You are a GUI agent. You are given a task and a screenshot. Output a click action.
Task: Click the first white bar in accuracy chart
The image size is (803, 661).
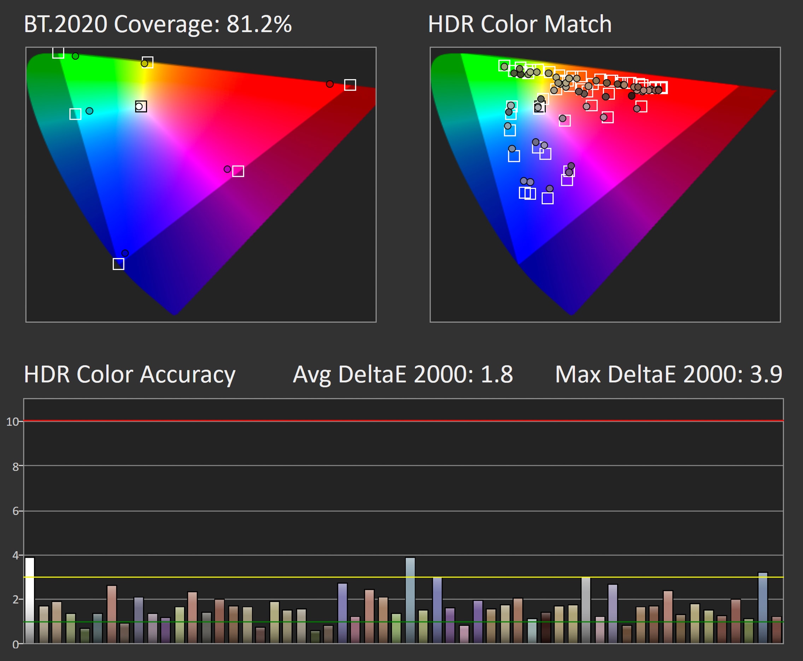pyautogui.click(x=30, y=601)
